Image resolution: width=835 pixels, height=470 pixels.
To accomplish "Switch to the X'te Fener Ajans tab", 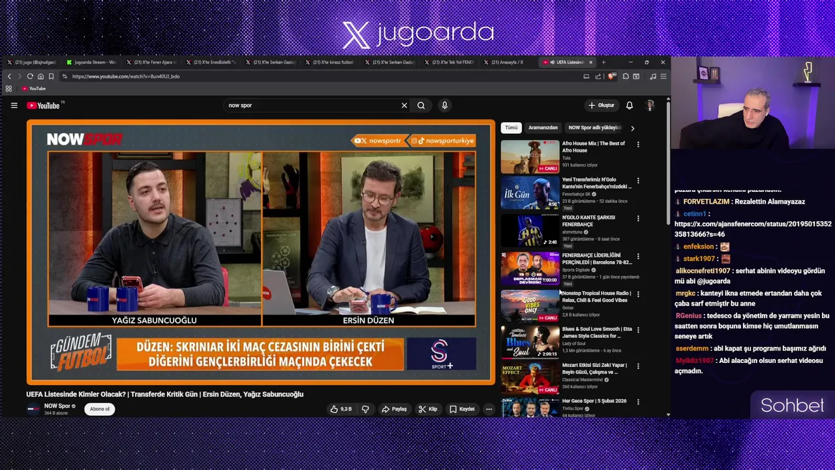I will click(x=151, y=62).
